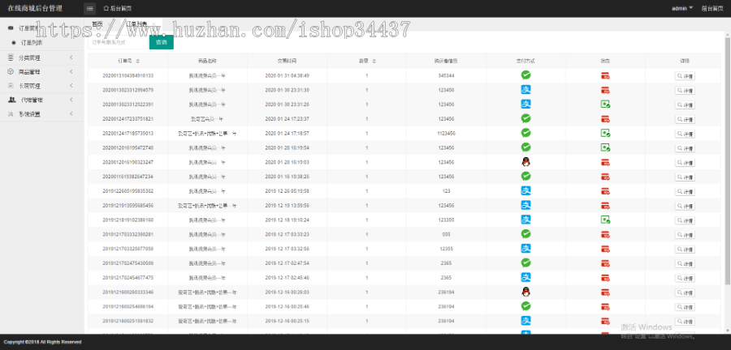This screenshot has width=731, height=350.
Task: Switch to the 首页 tab
Action: [97, 24]
